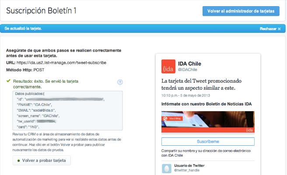Click the Método Http: POST text
The image size is (287, 175).
tap(25, 70)
